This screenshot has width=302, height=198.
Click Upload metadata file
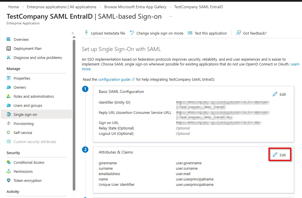(x=105, y=33)
